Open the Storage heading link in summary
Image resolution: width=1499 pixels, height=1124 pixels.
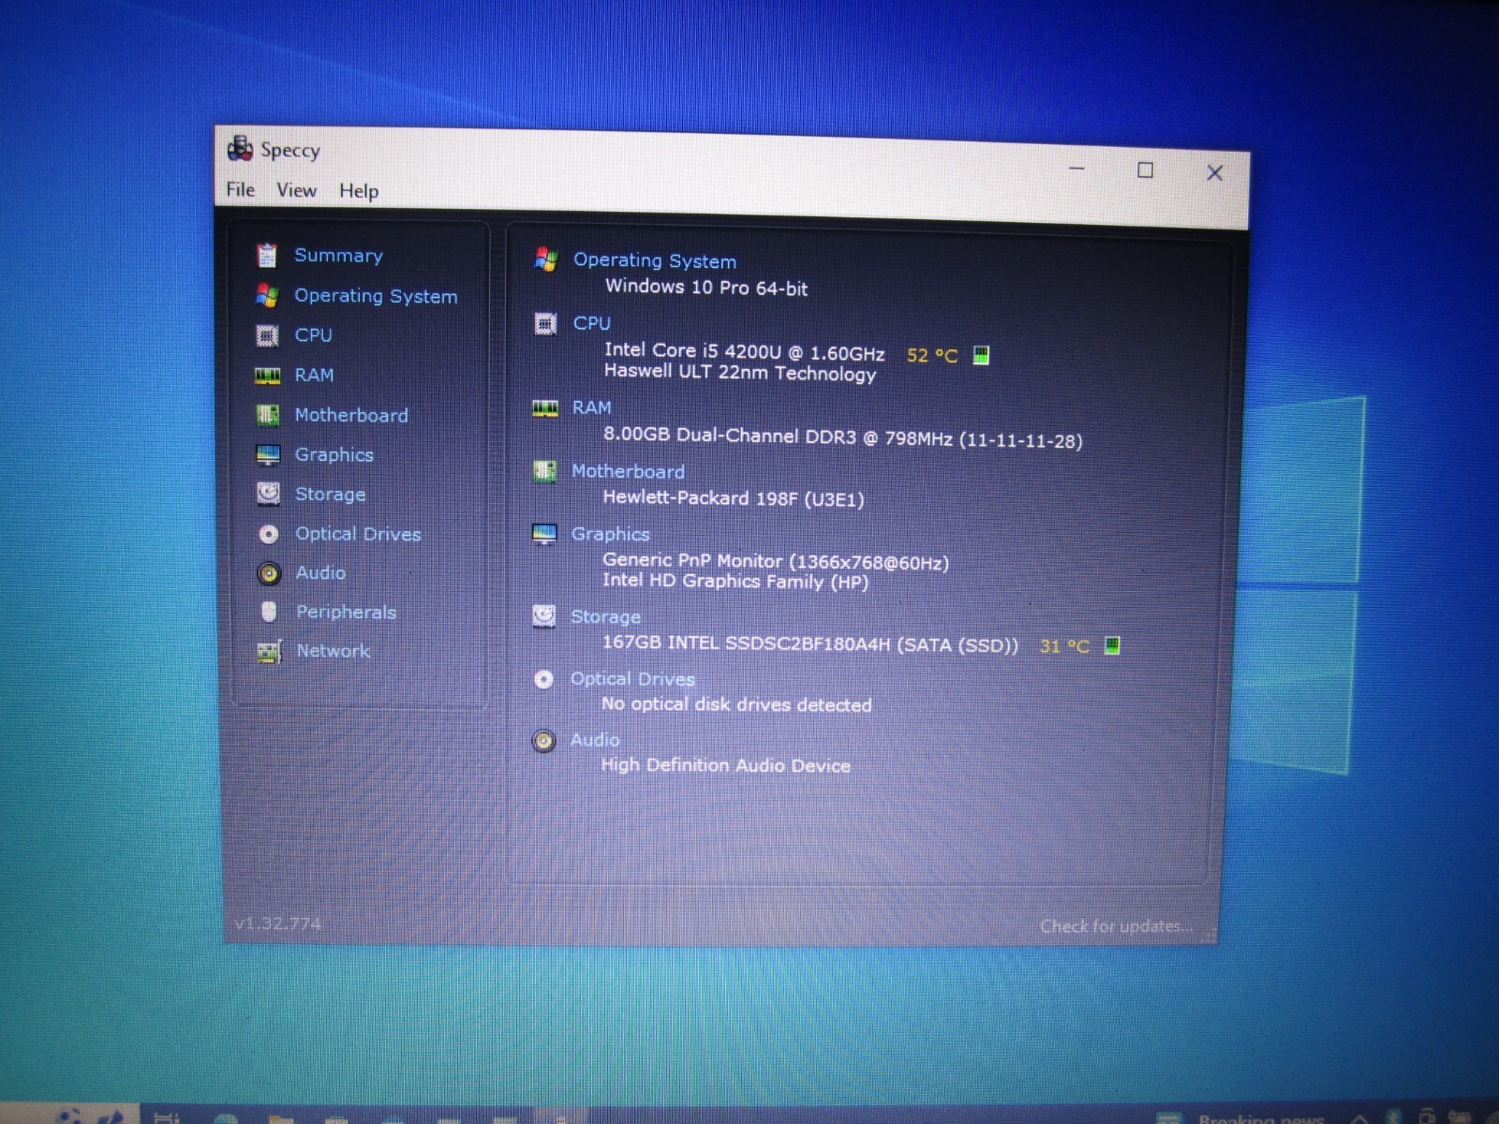click(605, 616)
